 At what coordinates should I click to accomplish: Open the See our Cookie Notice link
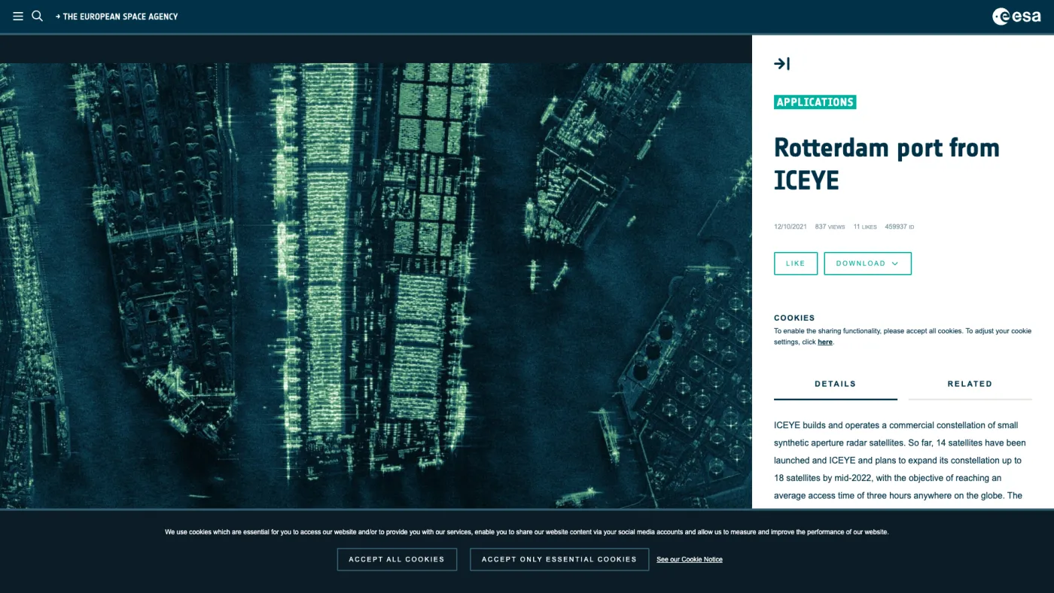coord(689,559)
